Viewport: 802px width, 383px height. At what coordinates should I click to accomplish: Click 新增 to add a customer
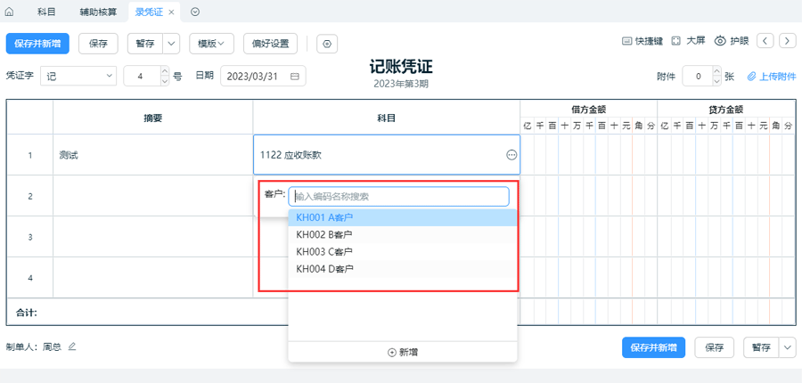coord(403,352)
